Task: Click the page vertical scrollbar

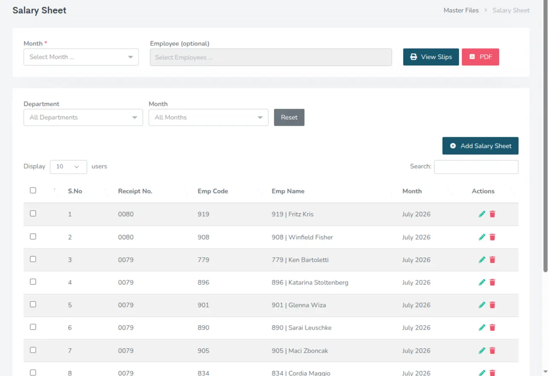Action: tap(546, 136)
